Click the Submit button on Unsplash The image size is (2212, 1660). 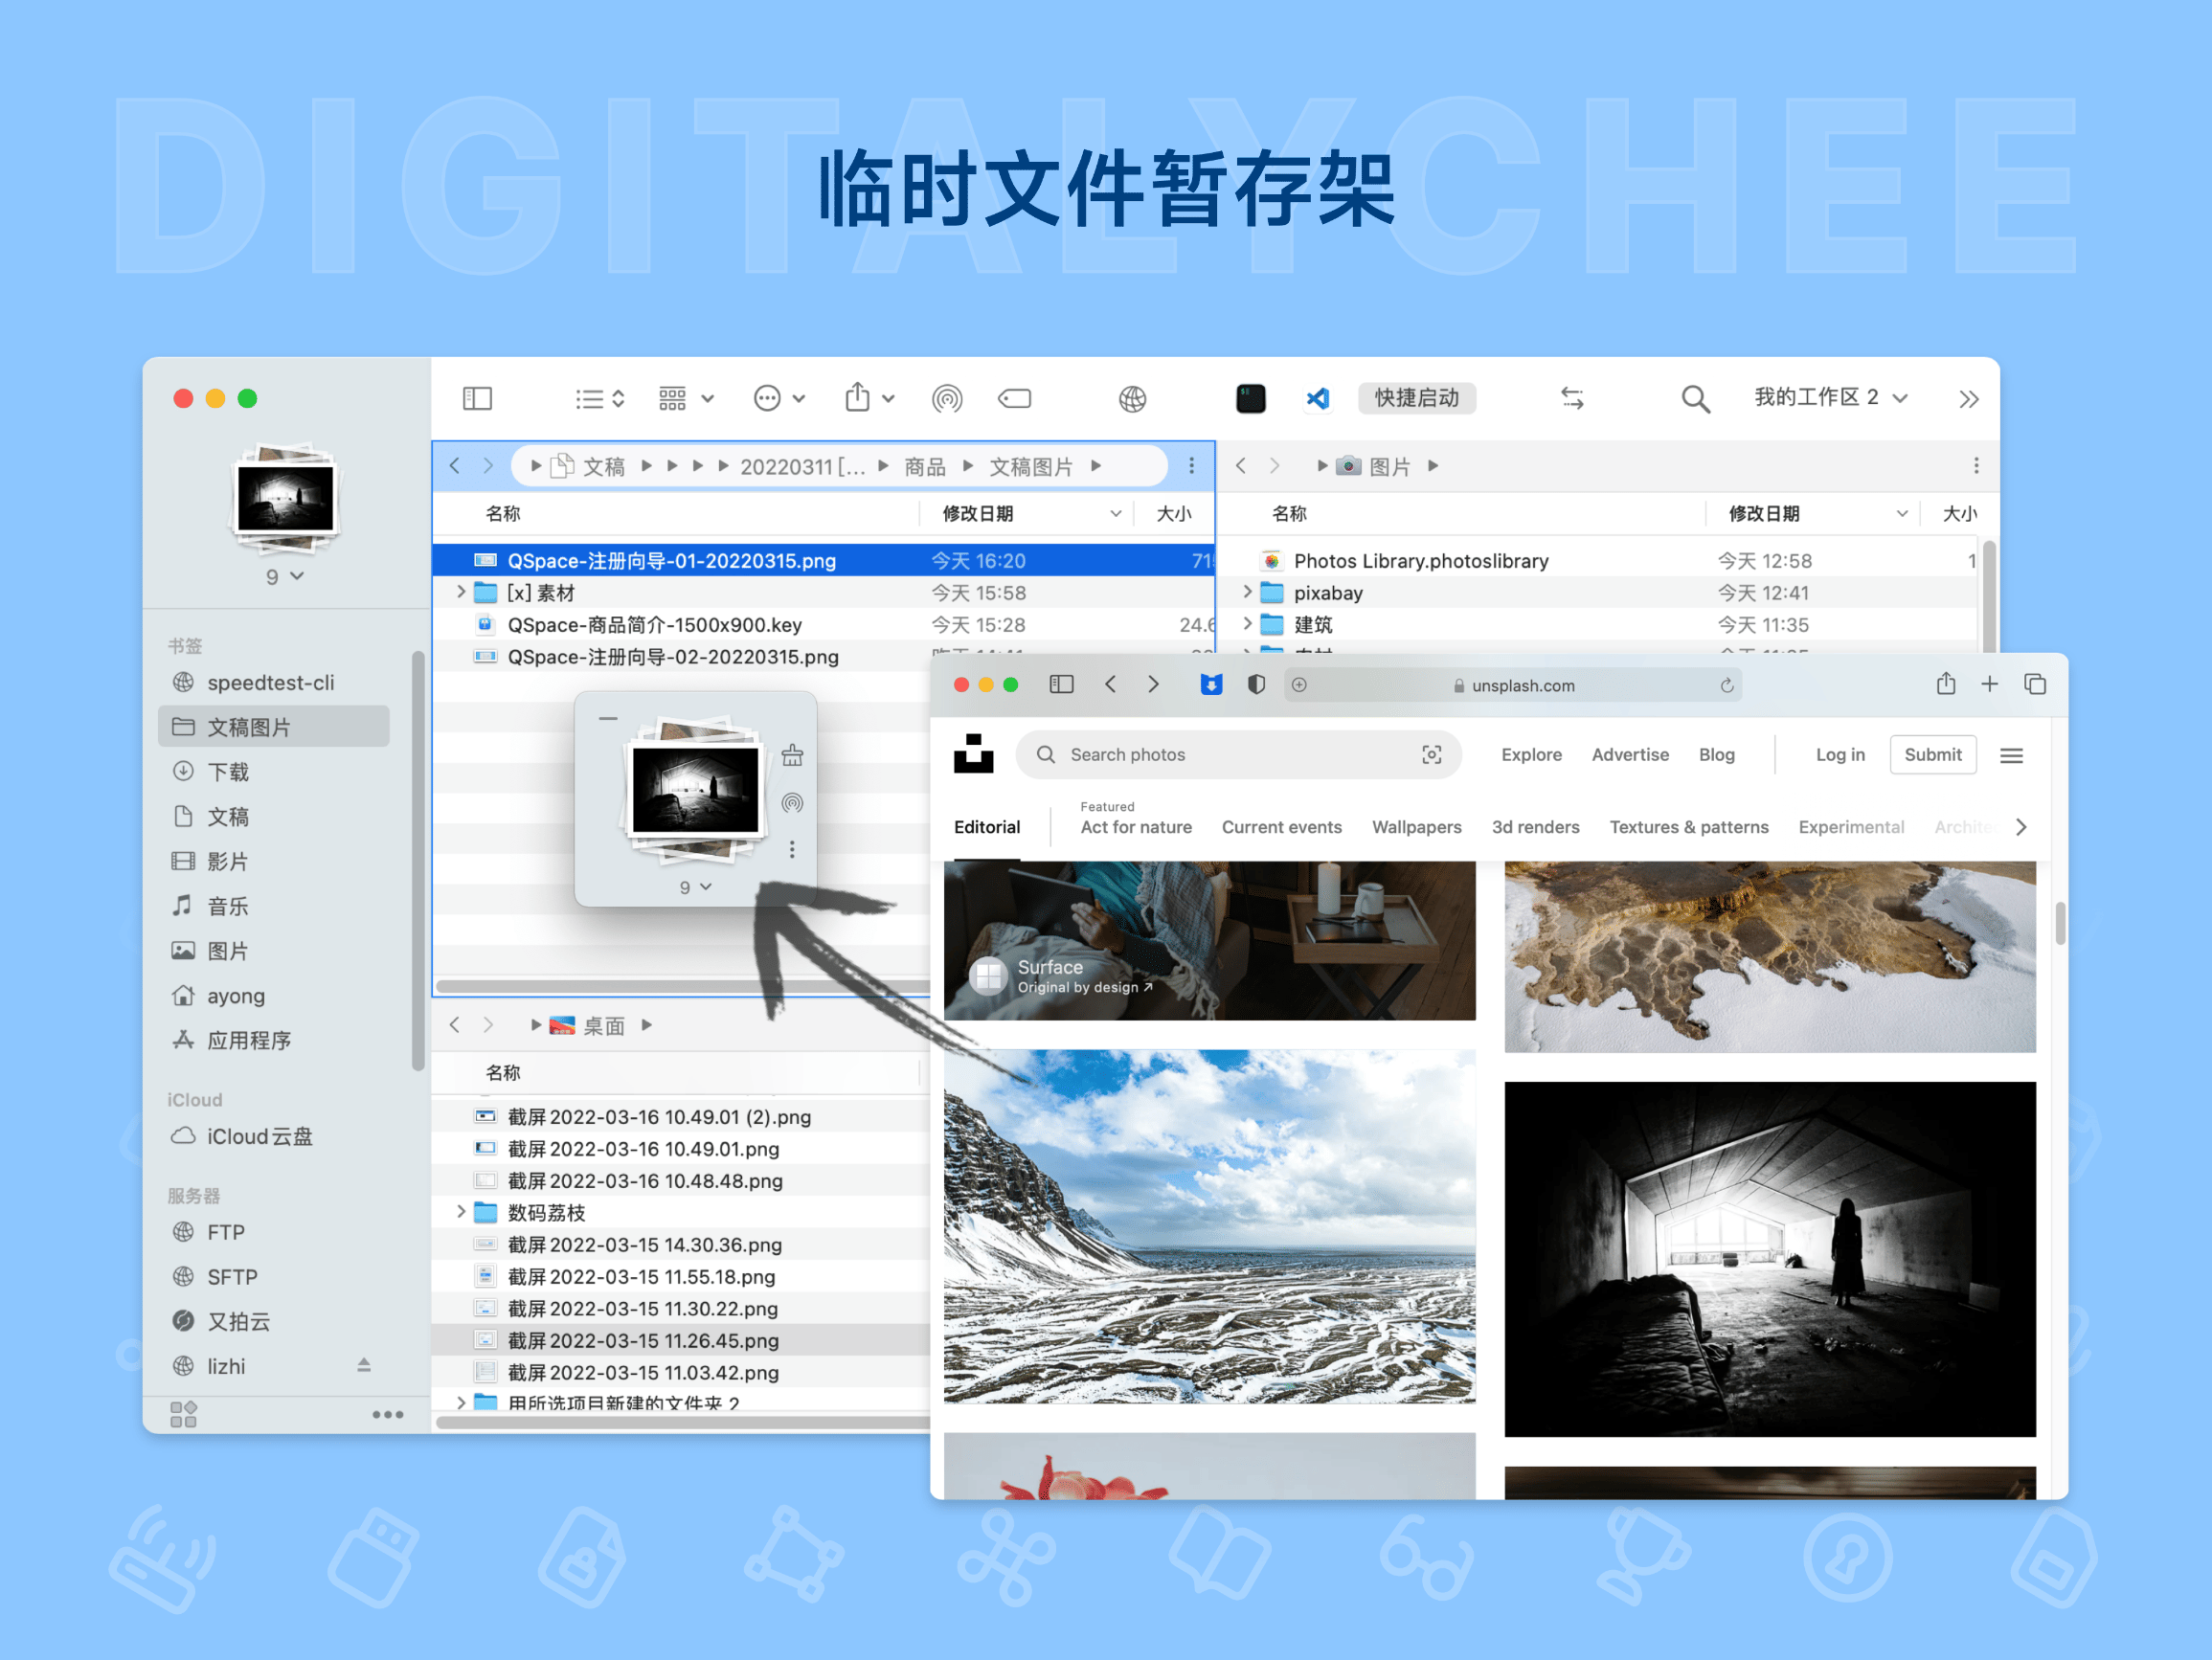(x=1932, y=754)
